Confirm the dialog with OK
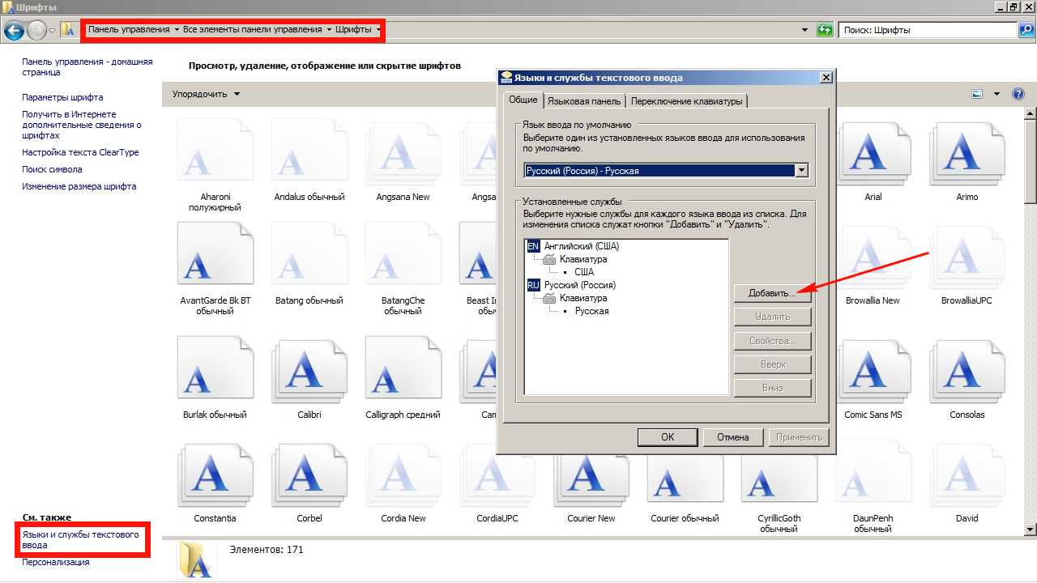 668,437
